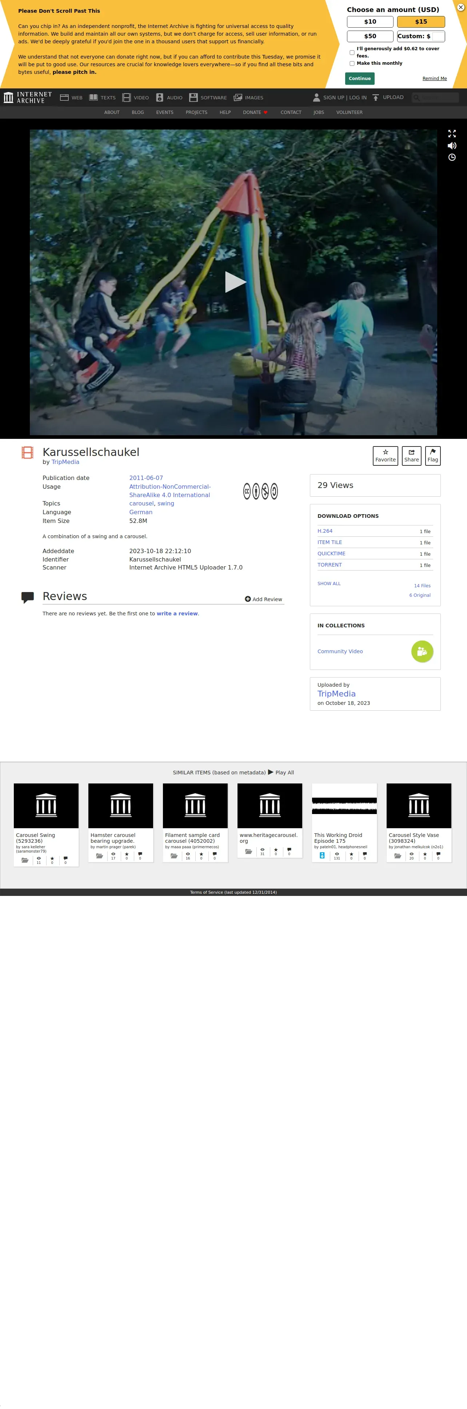467x1409 pixels.
Task: Open the Audio section icon
Action: point(160,98)
